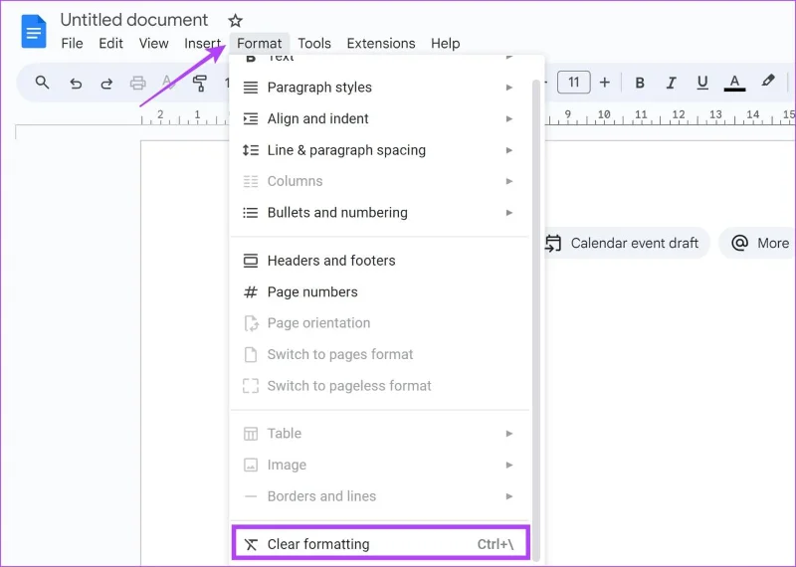This screenshot has width=796, height=567.
Task: Expand arrow beside Columns
Action: point(508,181)
